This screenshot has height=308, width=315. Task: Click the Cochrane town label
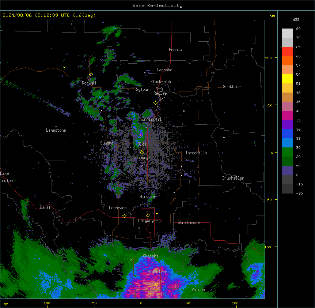tap(118, 208)
